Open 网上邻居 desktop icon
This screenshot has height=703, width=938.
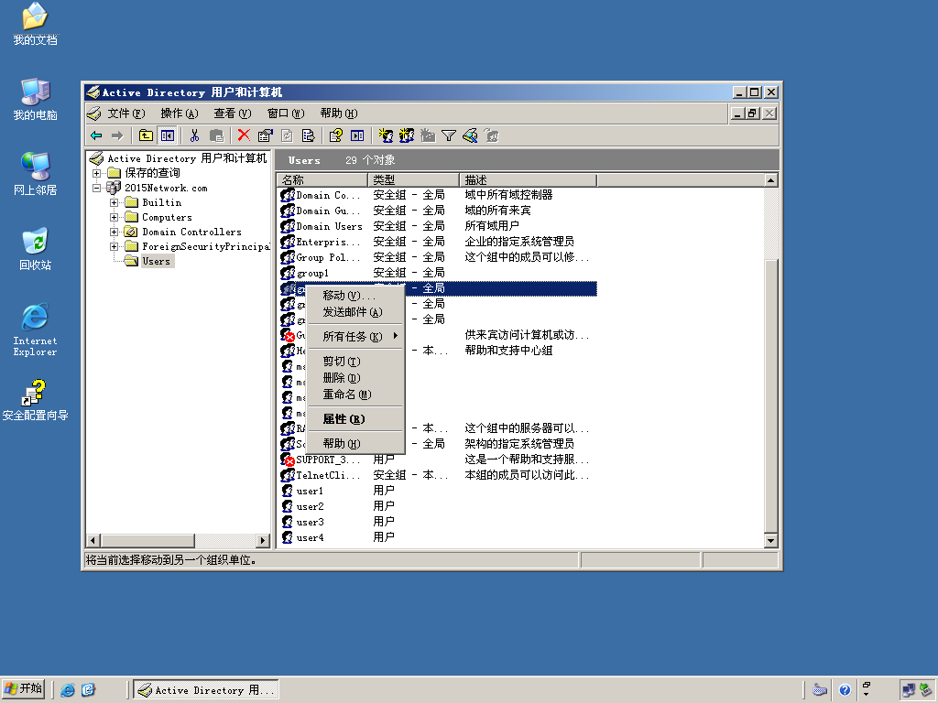[36, 174]
